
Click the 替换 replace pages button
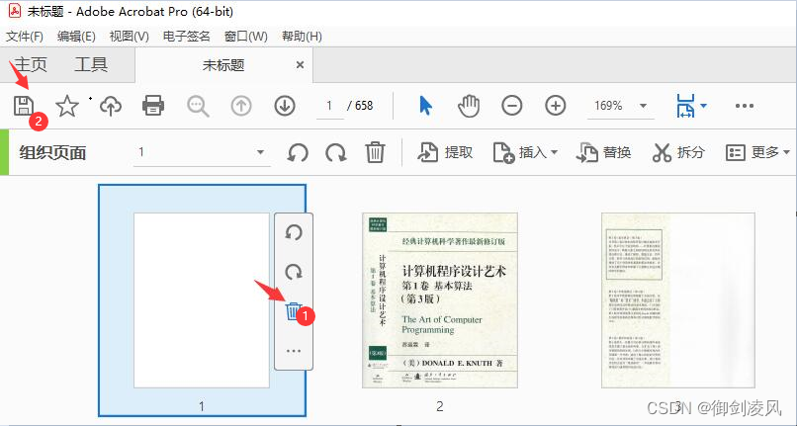pos(604,152)
